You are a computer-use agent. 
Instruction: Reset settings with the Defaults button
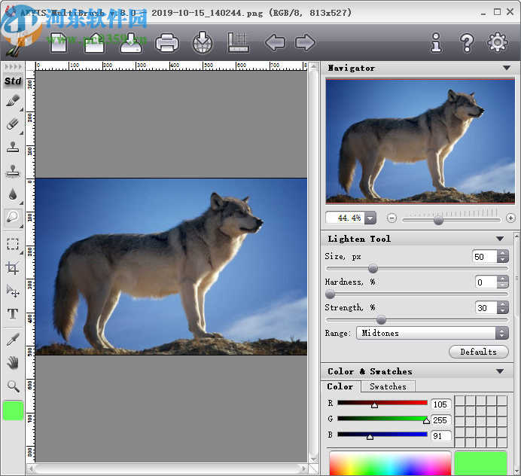coord(479,352)
